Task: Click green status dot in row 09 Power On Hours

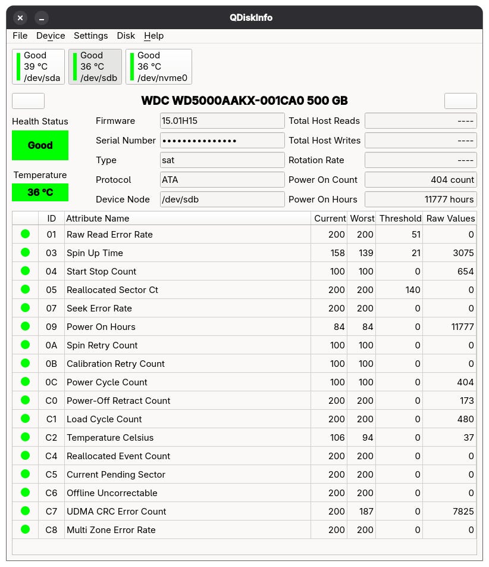Action: 25,326
